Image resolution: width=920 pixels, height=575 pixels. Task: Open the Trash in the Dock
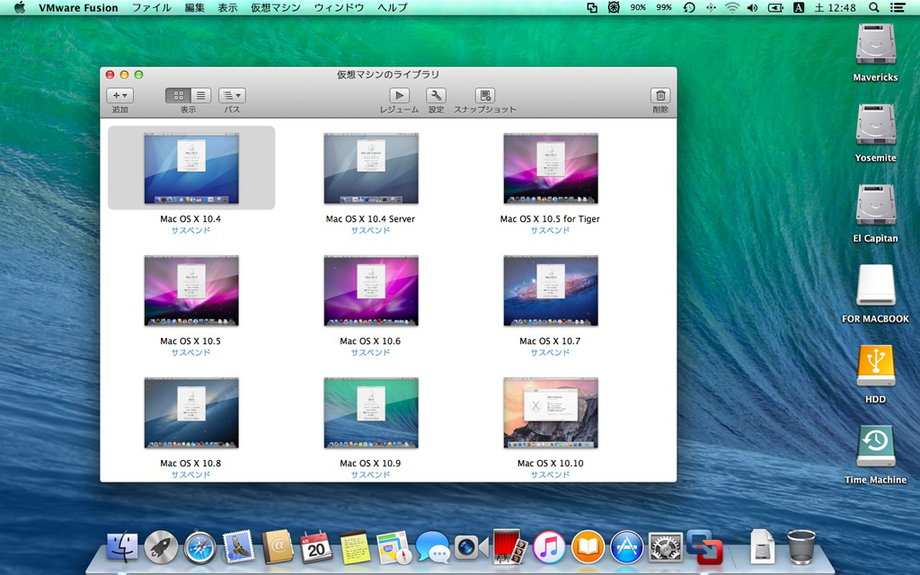click(801, 547)
